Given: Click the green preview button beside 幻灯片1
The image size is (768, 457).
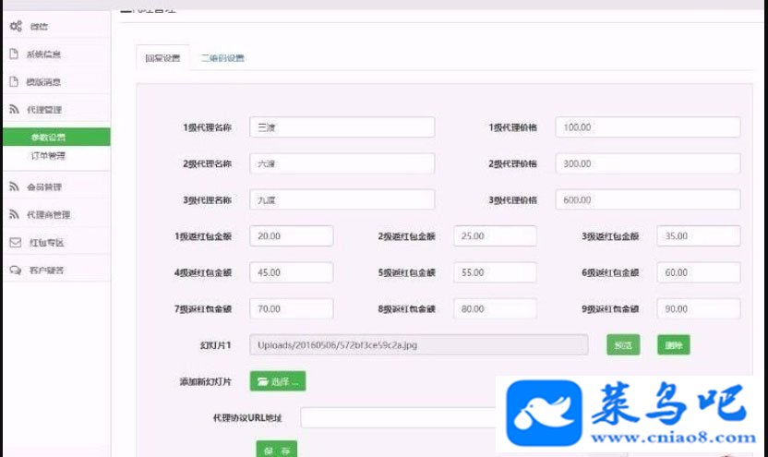Looking at the screenshot, I should [623, 345].
